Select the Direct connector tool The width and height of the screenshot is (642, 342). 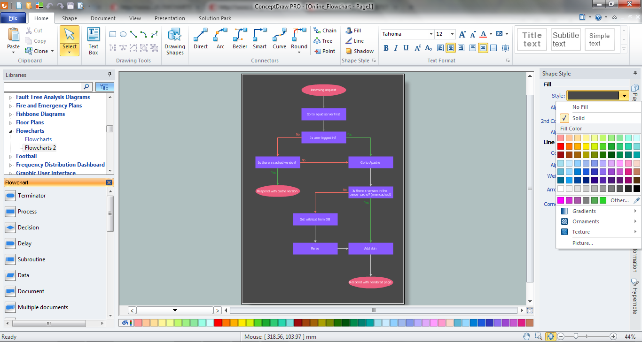pos(200,40)
